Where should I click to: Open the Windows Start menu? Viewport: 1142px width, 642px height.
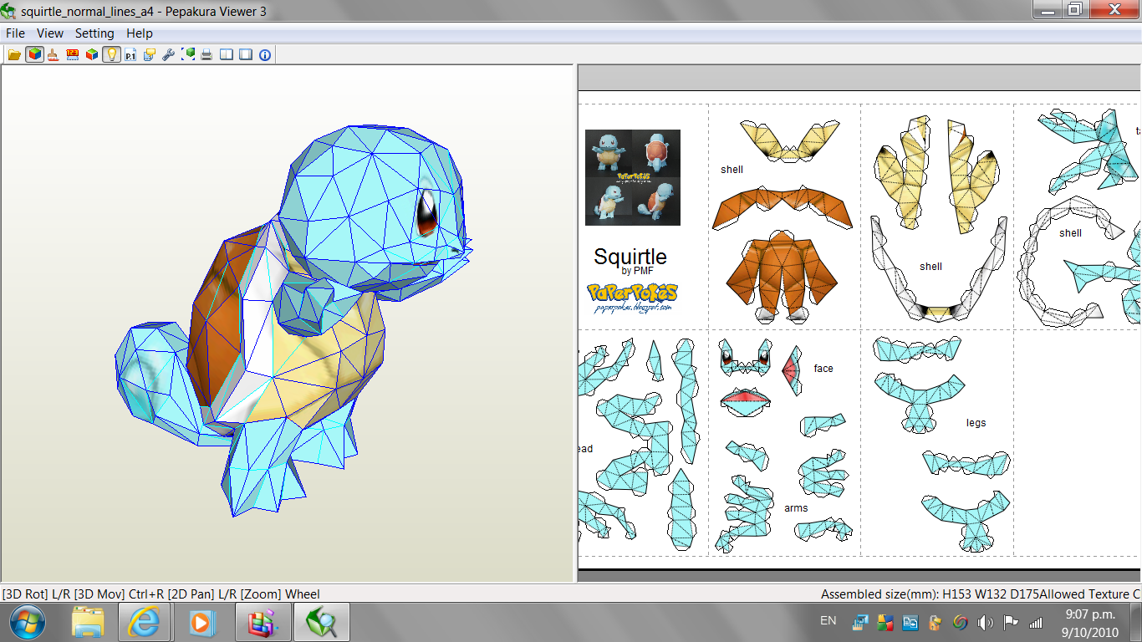coord(28,622)
